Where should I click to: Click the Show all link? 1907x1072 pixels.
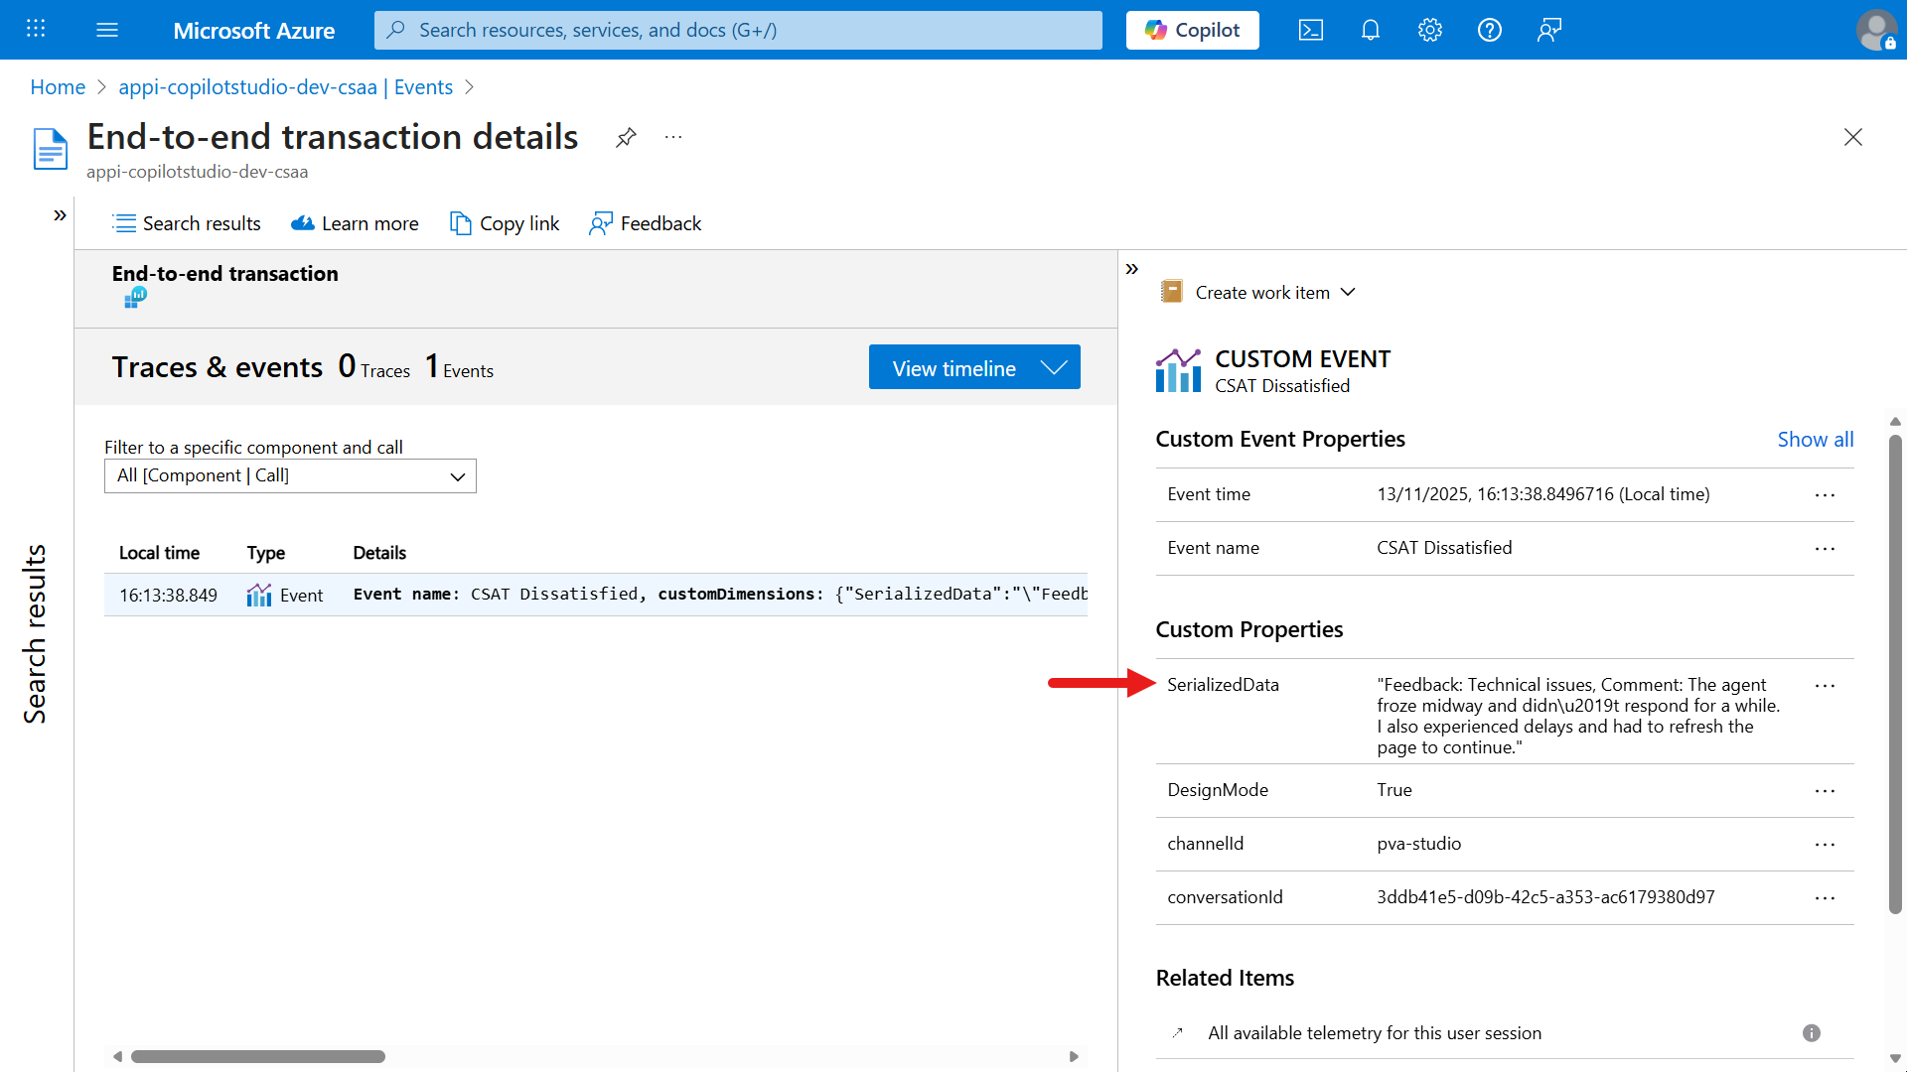1815,440
